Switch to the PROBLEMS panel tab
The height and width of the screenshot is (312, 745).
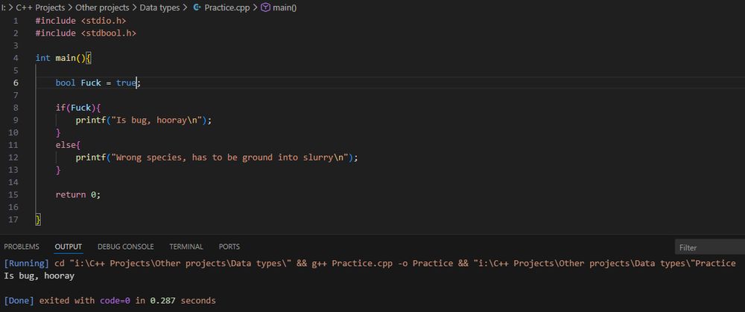[x=22, y=247]
